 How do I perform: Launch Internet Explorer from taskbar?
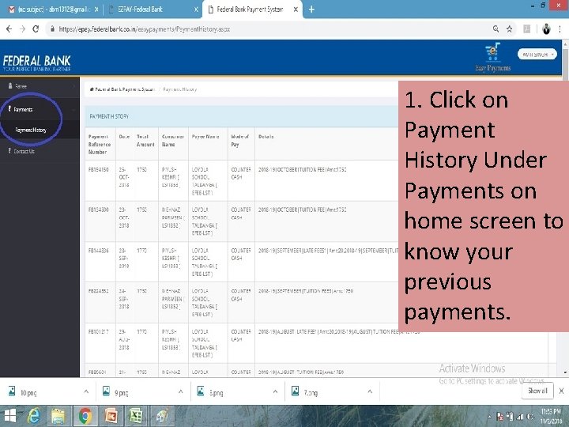[x=34, y=416]
